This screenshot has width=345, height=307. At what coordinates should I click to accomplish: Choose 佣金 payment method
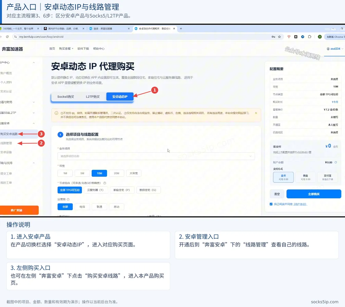tap(305, 177)
